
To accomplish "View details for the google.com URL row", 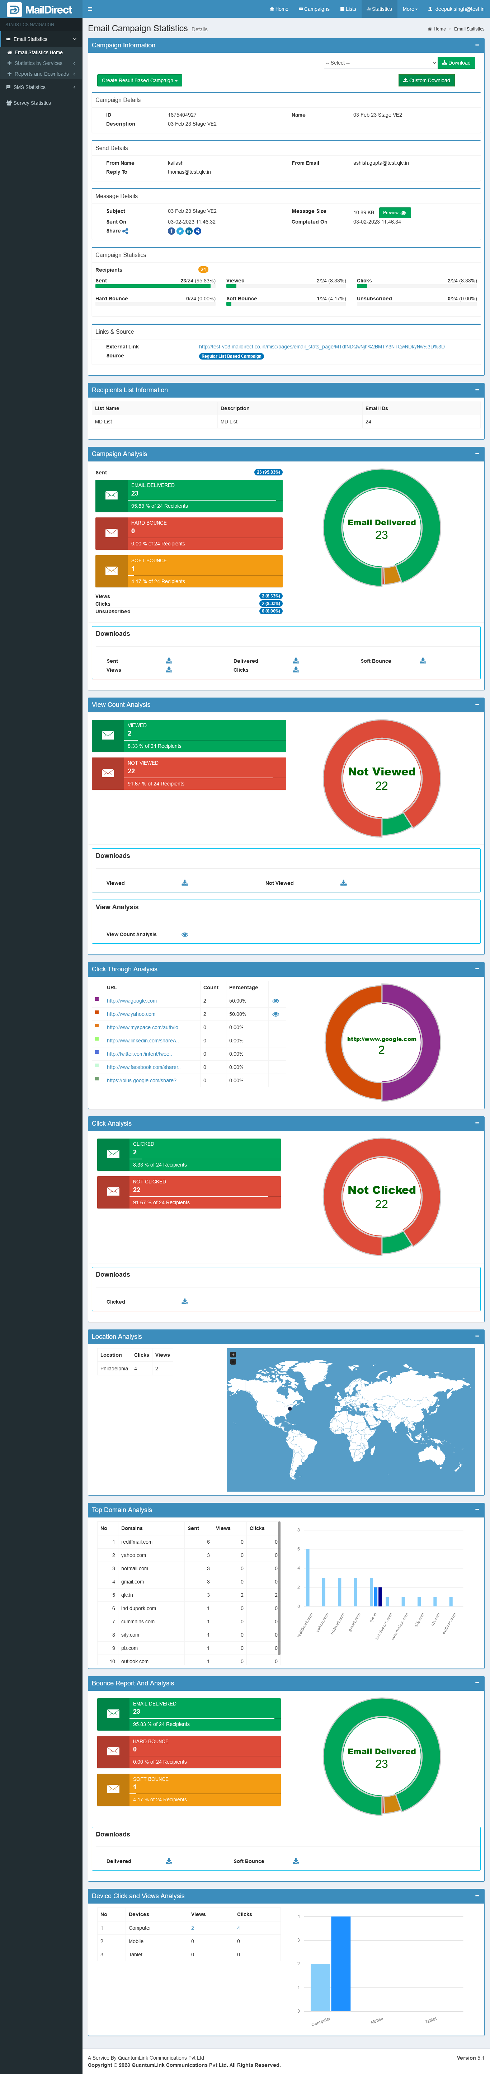I will click(275, 1001).
